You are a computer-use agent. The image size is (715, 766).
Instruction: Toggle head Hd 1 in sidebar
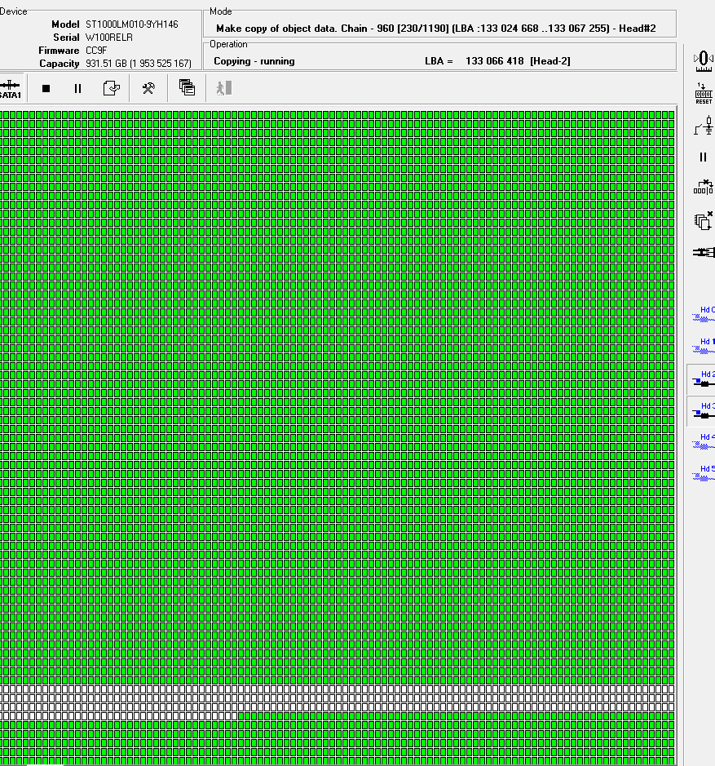704,346
